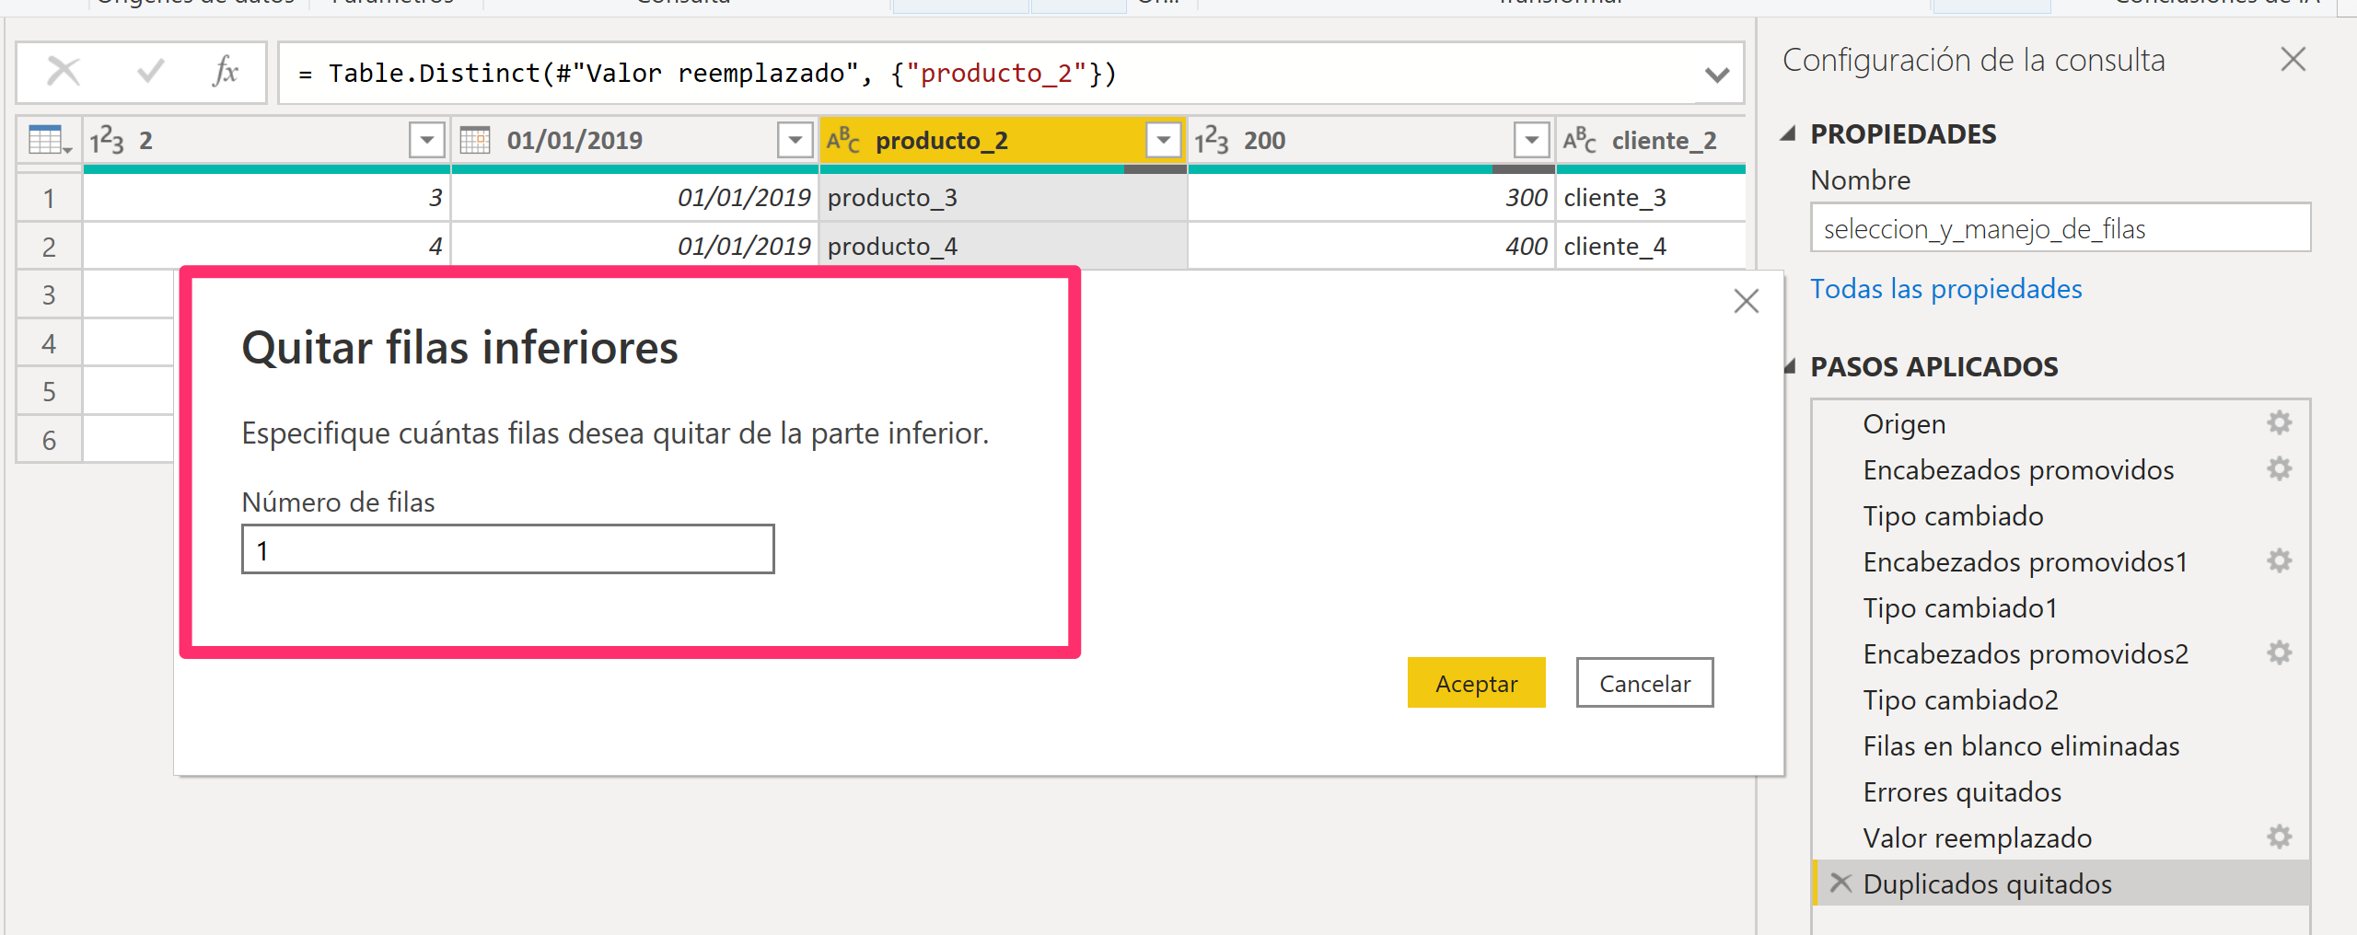Click the text type icon of cliente_2

click(1580, 141)
